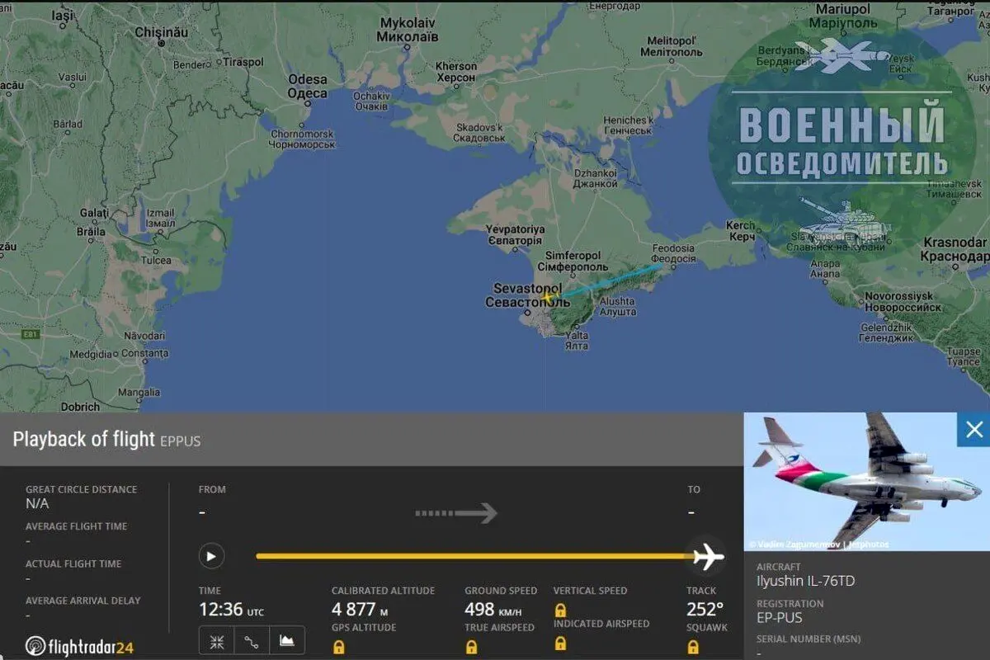Play the flight playback
Screen dimensions: 990x660
tap(211, 556)
